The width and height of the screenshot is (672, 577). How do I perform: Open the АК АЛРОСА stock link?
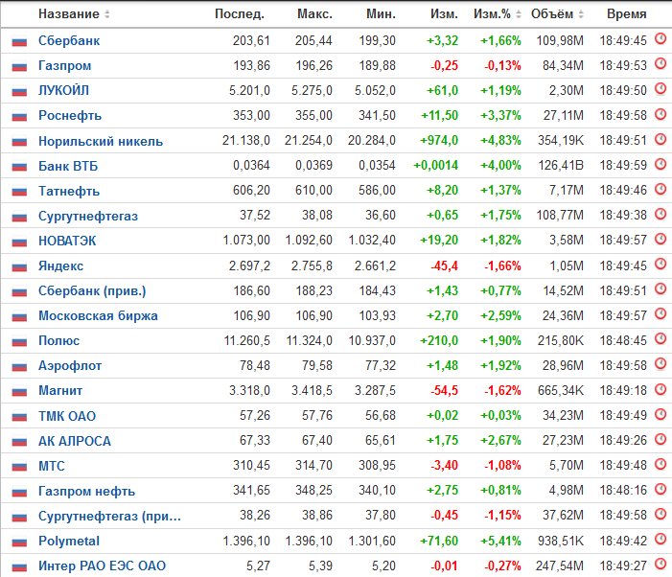[75, 441]
